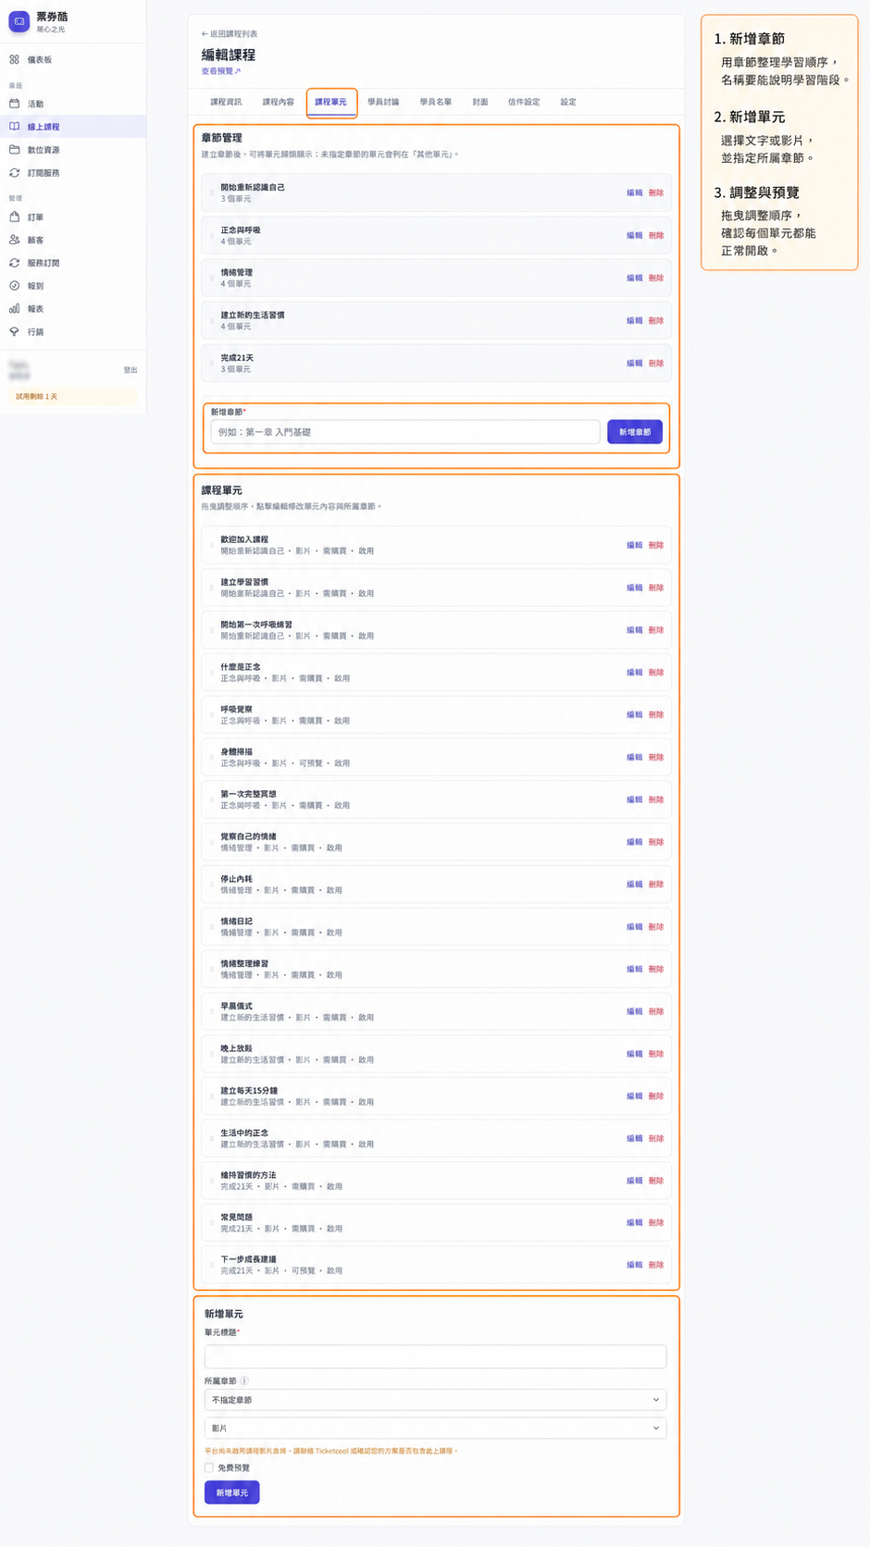
Task: Edit the 歡迎加入課程 unit
Action: point(634,545)
